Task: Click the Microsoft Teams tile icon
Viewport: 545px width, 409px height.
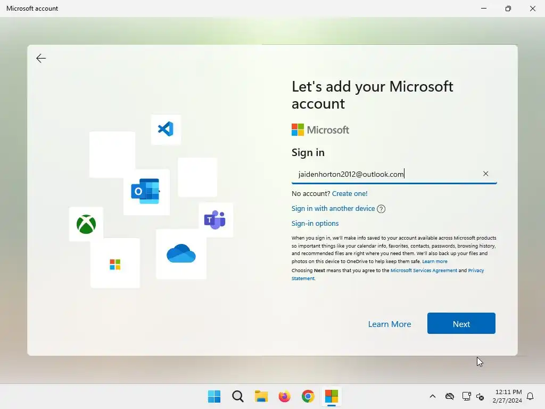Action: click(215, 220)
